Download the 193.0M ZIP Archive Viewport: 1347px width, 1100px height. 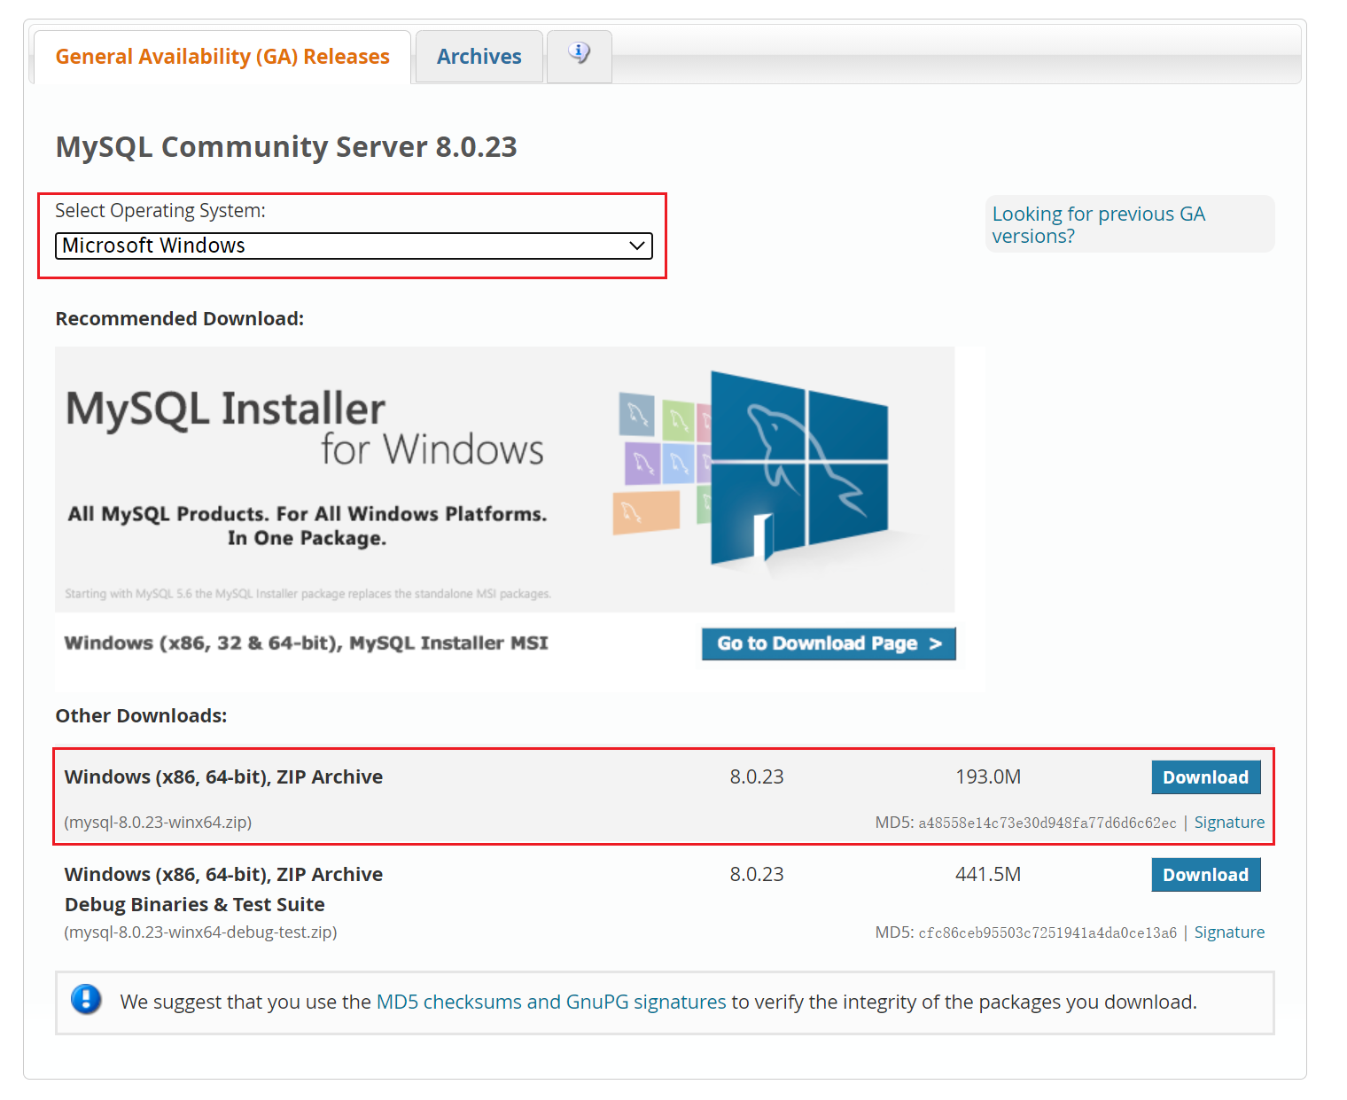pos(1205,777)
